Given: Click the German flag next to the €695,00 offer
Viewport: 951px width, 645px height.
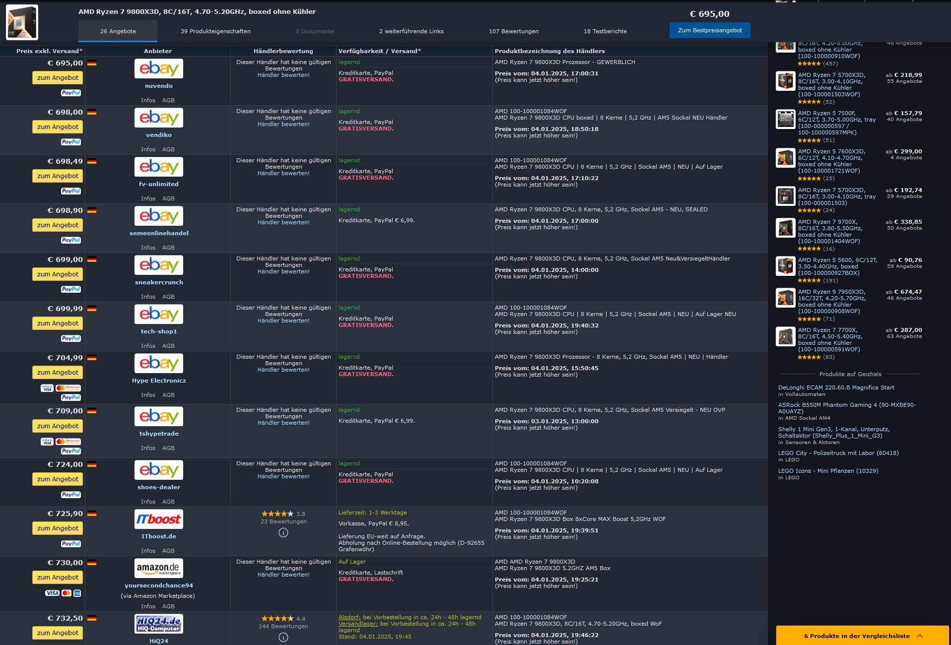Looking at the screenshot, I should click(91, 63).
